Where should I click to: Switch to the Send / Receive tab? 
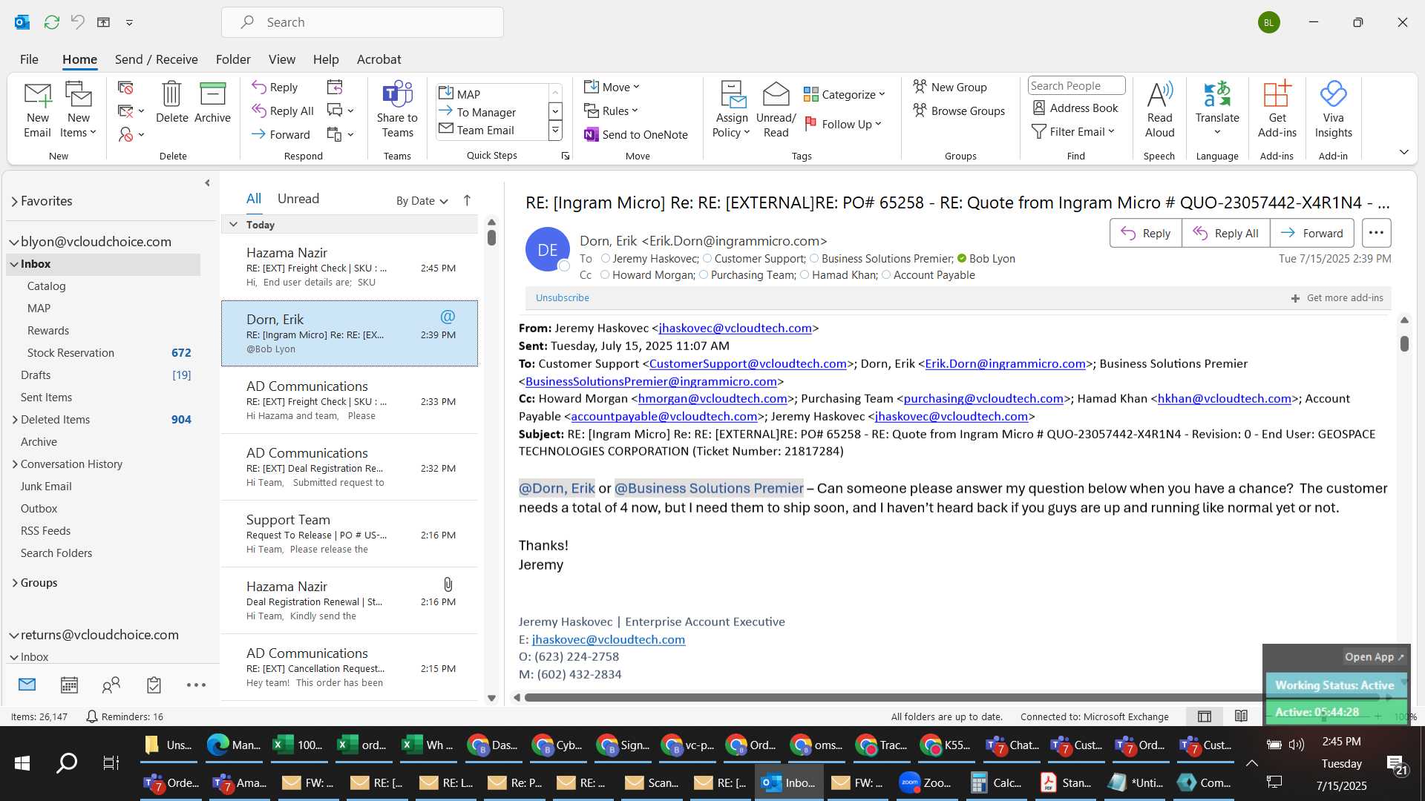pos(156,59)
